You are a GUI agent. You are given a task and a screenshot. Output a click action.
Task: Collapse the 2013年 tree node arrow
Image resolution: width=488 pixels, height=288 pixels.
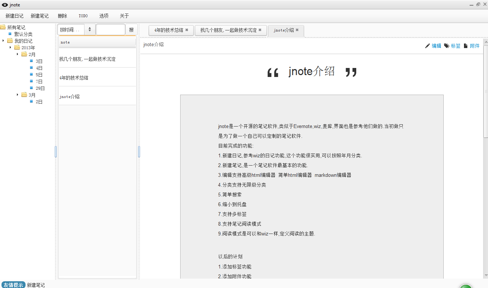(11, 47)
